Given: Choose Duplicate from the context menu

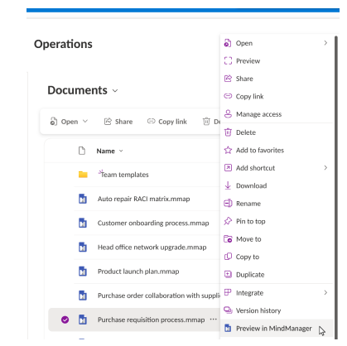Looking at the screenshot, I should [x=277, y=275].
